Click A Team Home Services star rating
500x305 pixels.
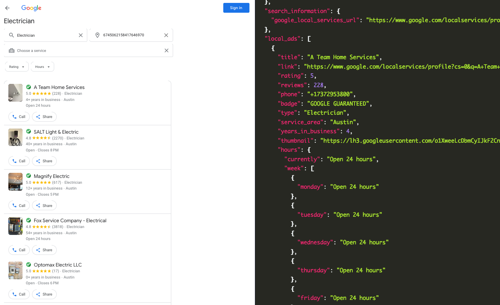(x=42, y=94)
